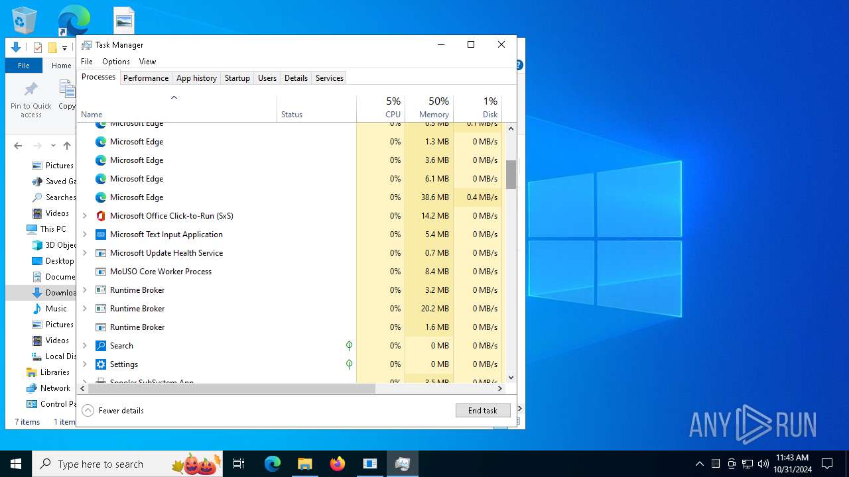Image resolution: width=849 pixels, height=477 pixels.
Task: Expand the Runtime Broker 20.2 MB process
Action: pyautogui.click(x=84, y=309)
